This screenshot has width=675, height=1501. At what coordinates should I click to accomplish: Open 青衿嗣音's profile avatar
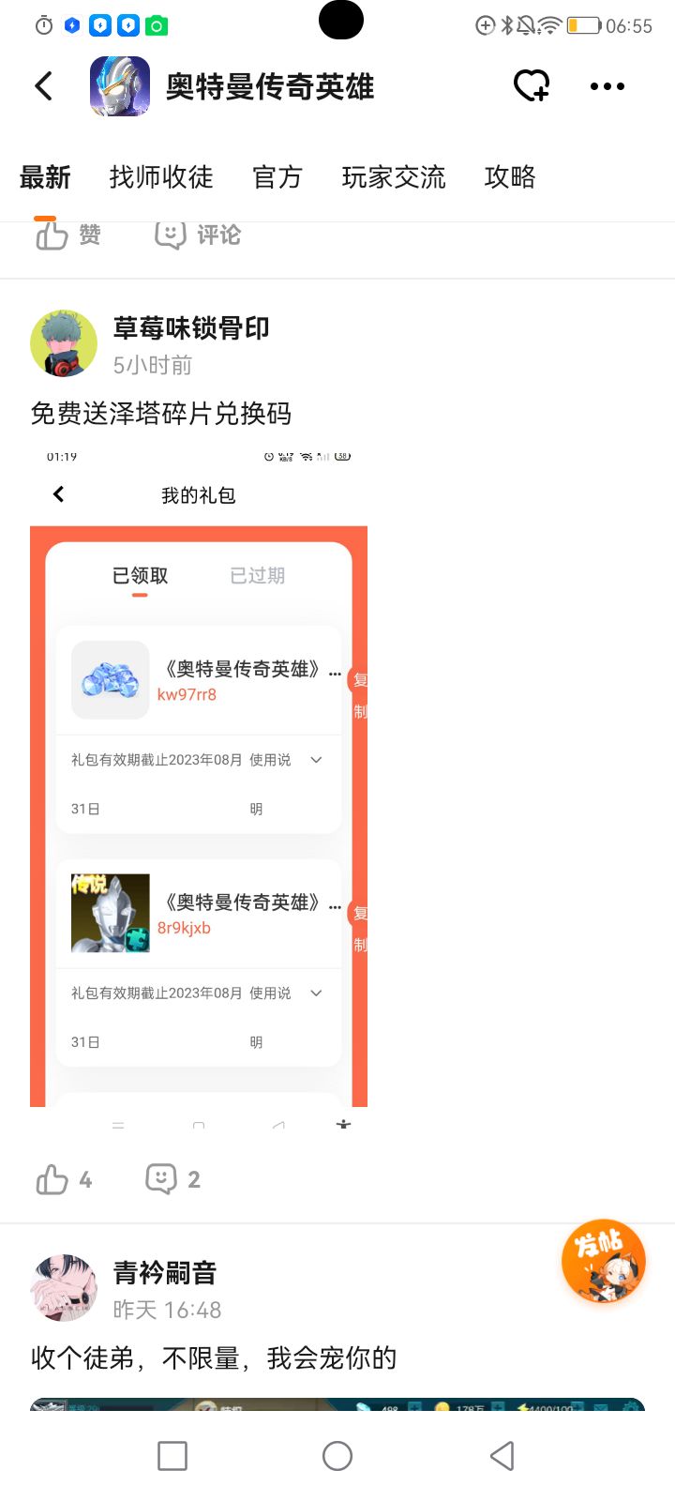64,1288
